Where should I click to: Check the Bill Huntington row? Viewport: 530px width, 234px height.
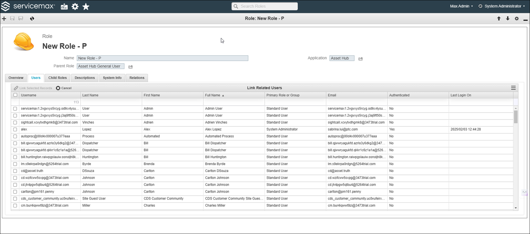click(x=15, y=157)
